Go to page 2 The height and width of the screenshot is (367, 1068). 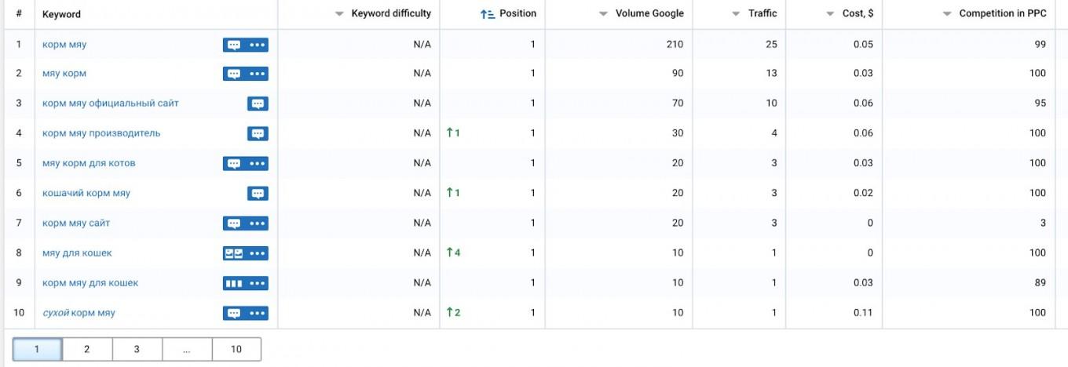click(x=87, y=349)
